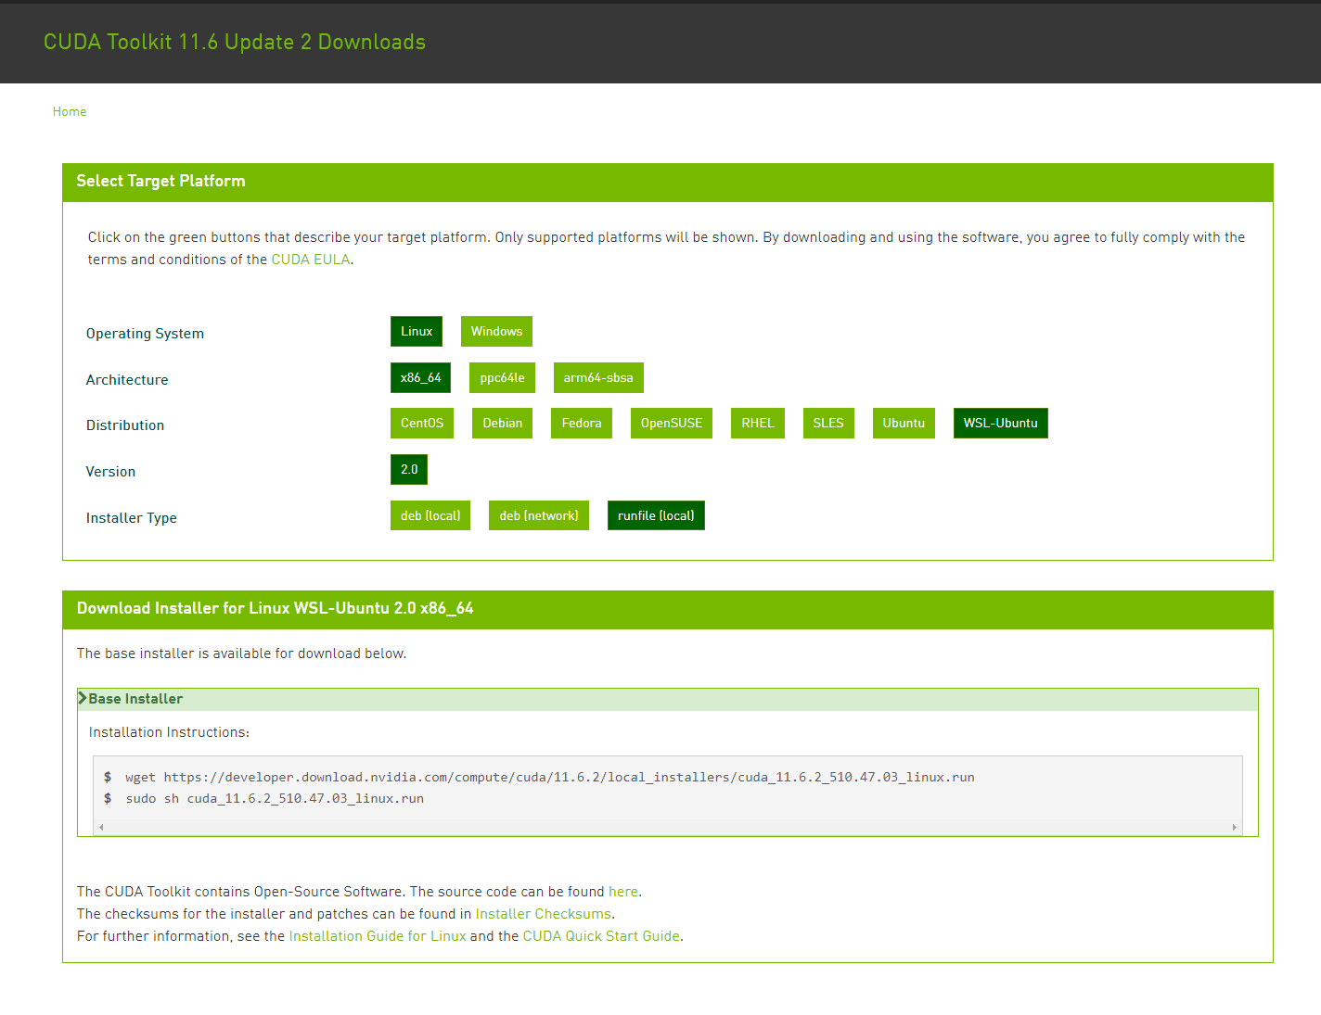
Task: Click the scrollbar left arrow in code box
Action: (101, 827)
